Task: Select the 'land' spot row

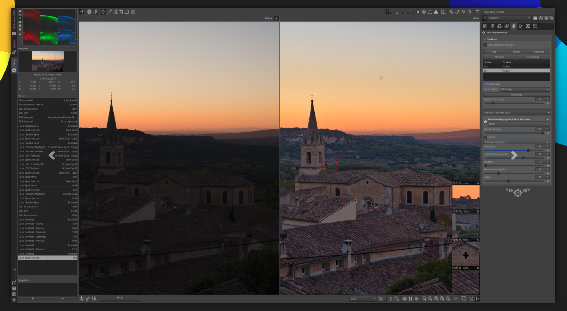Action: pos(517,66)
